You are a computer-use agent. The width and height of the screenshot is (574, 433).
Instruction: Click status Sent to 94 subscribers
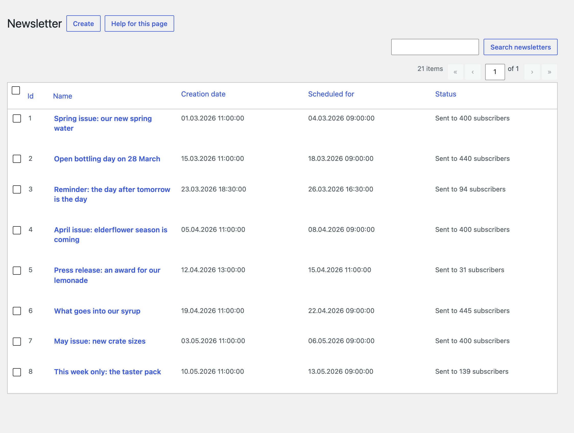470,189
